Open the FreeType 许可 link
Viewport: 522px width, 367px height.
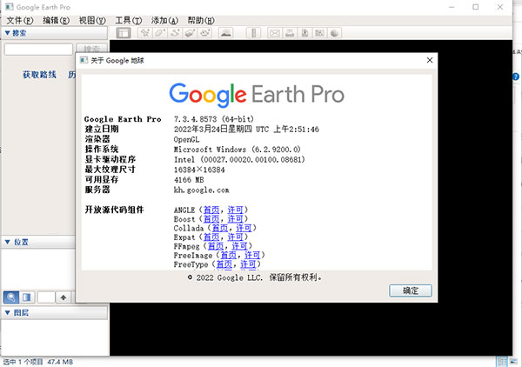[248, 264]
